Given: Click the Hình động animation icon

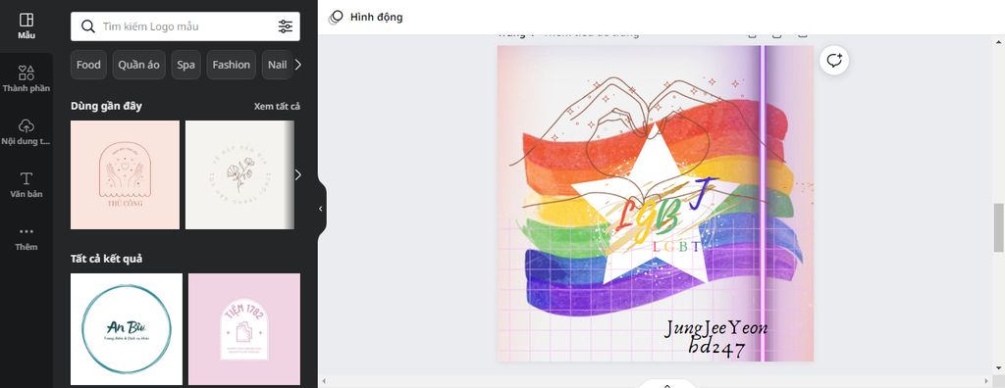Looking at the screenshot, I should coord(336,18).
